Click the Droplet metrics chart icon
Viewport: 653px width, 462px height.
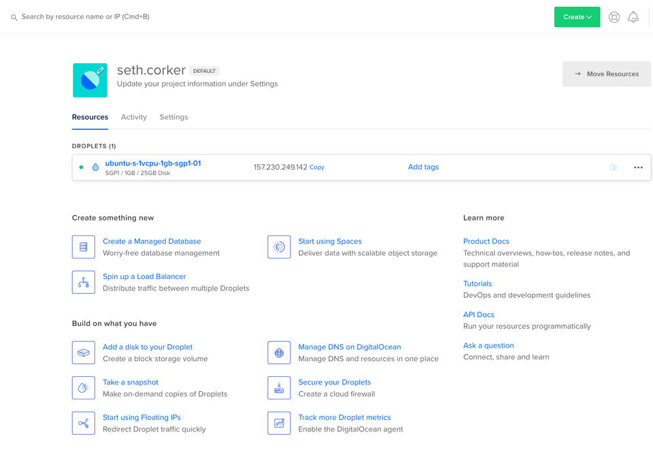pyautogui.click(x=279, y=423)
